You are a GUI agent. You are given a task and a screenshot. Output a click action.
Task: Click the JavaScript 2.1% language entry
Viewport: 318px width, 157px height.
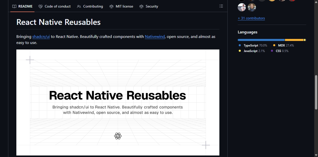(252, 51)
